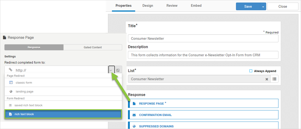Click the link picker icon beside http field
The image size is (301, 129).
pos(118,70)
